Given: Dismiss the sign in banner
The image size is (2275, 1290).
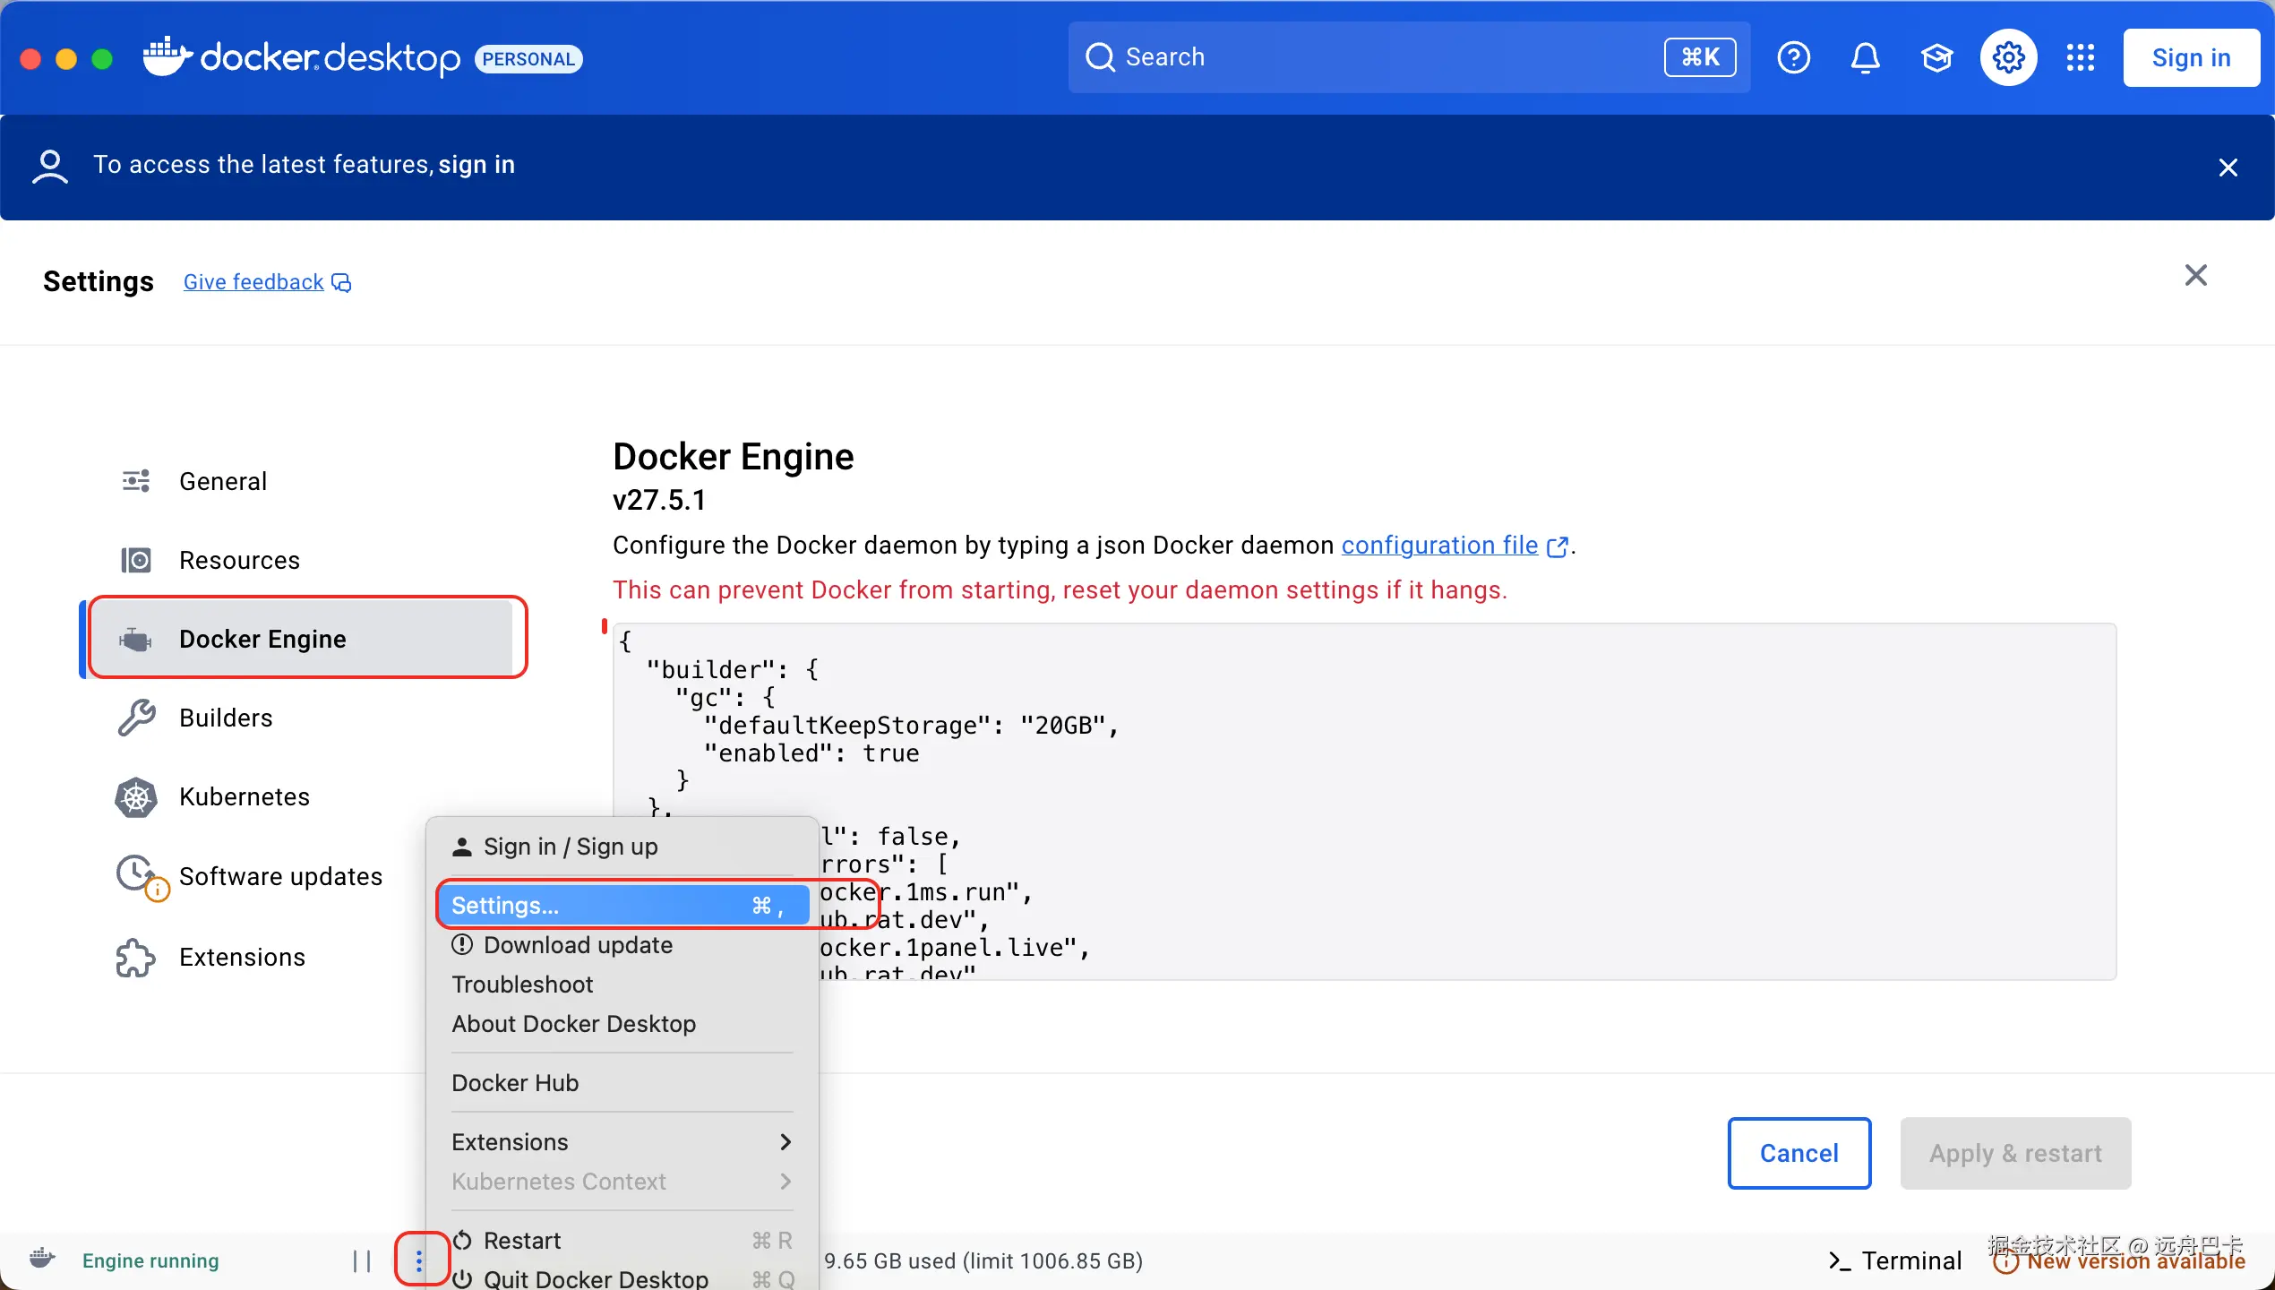Looking at the screenshot, I should click(x=2228, y=168).
